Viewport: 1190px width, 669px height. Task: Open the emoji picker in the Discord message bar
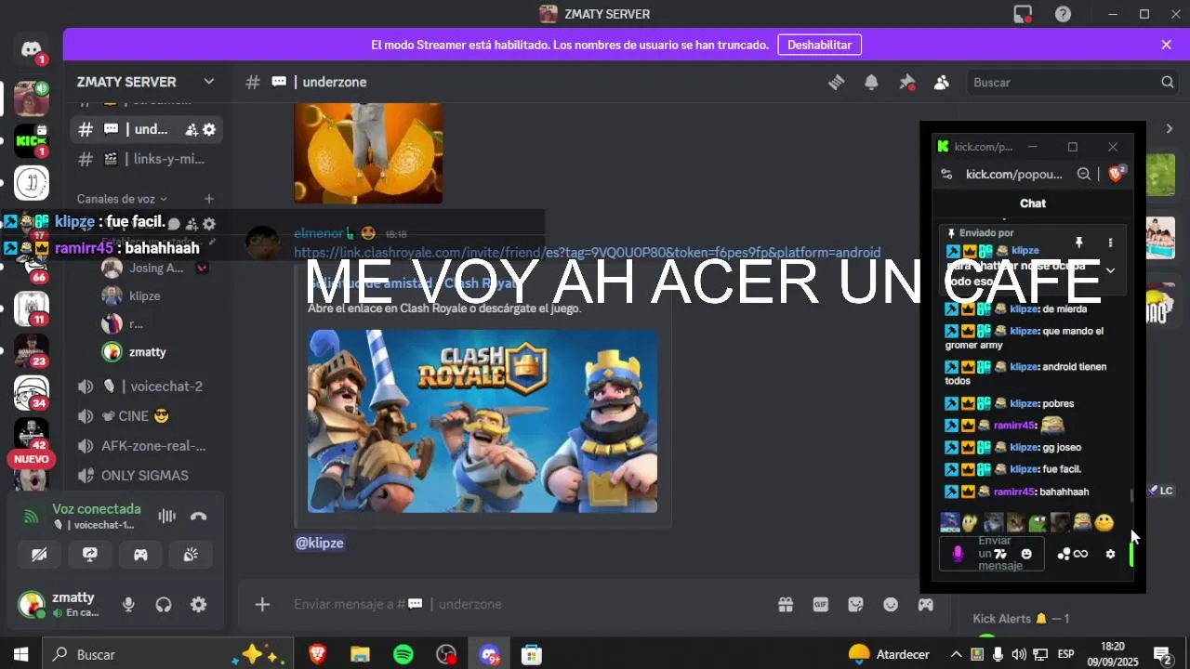tap(891, 605)
